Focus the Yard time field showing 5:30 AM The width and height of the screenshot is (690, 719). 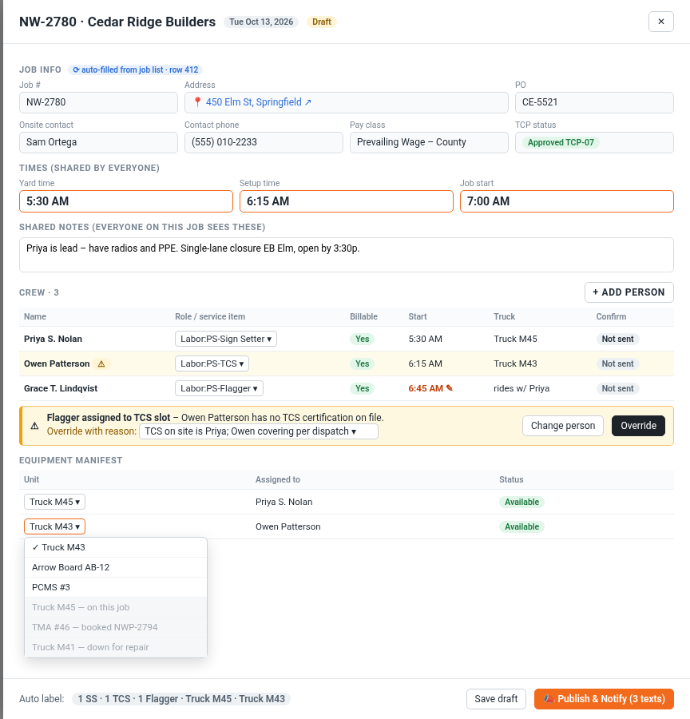126,201
